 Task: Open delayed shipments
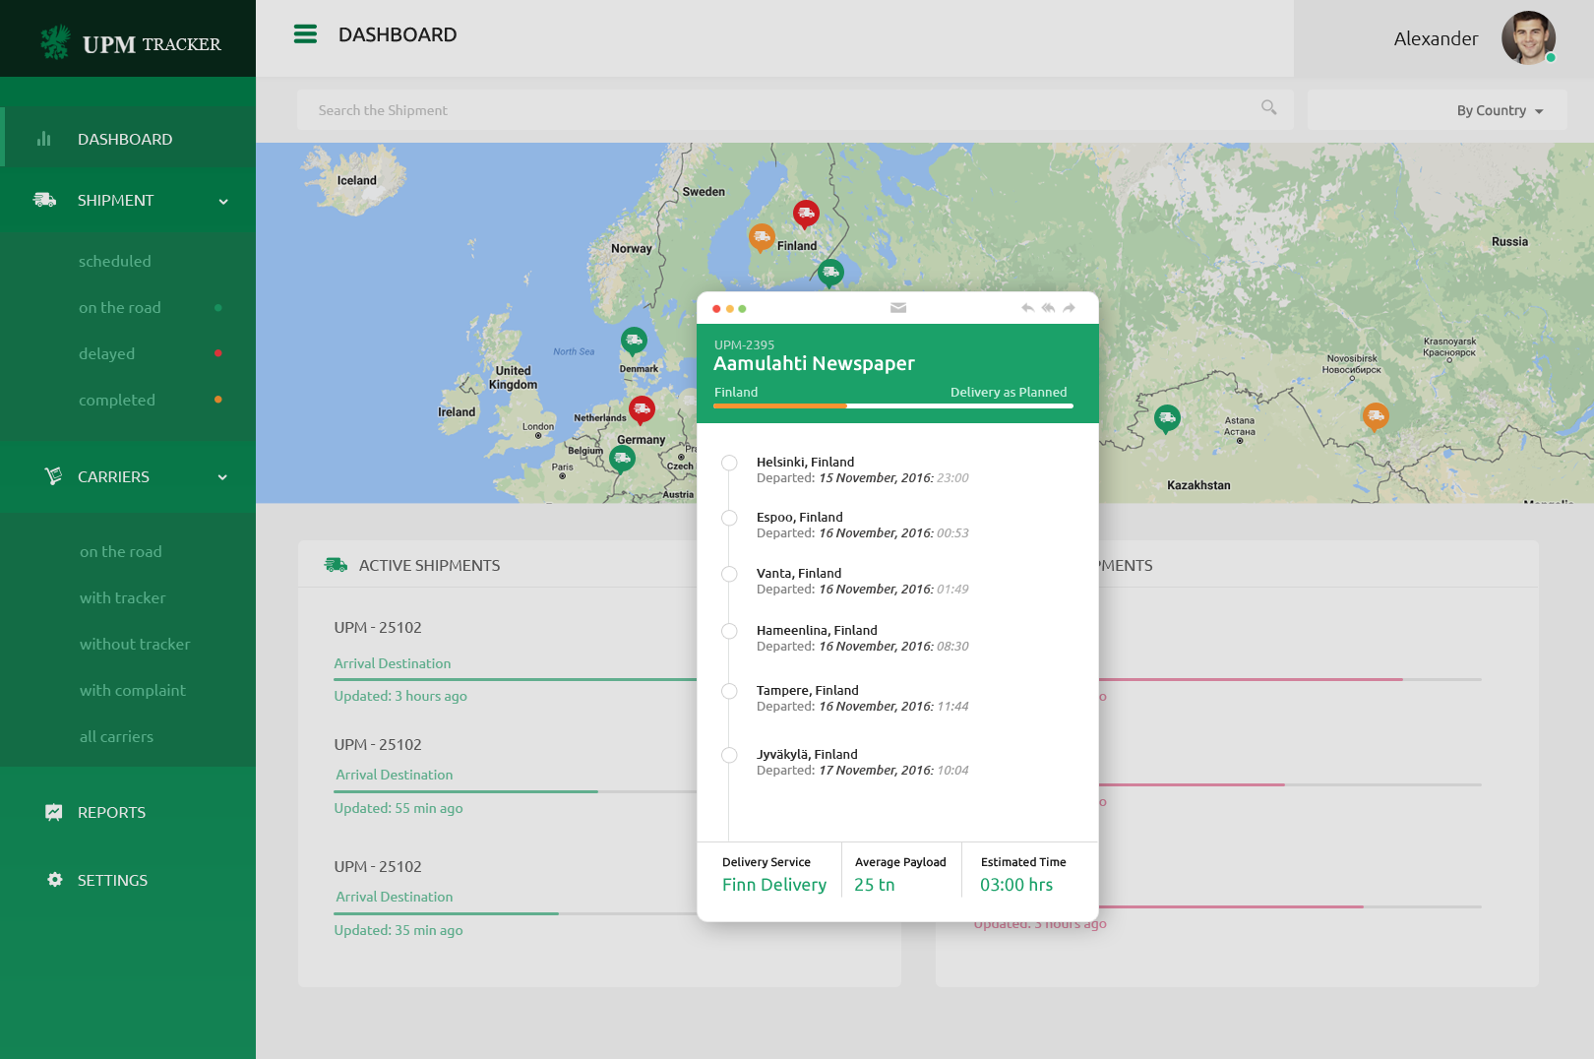click(107, 353)
